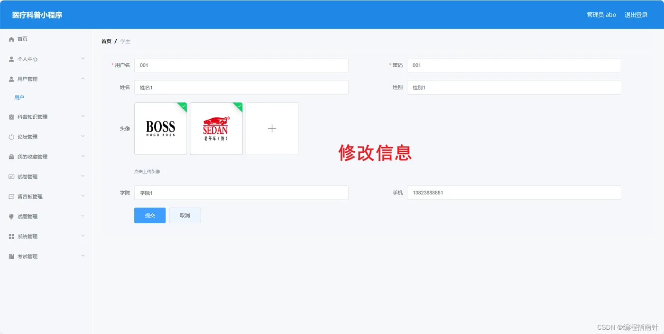Open the 系统管理 menu item
The width and height of the screenshot is (664, 334).
tap(46, 237)
